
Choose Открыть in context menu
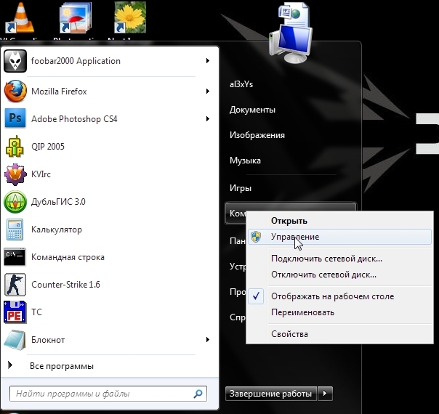point(339,221)
